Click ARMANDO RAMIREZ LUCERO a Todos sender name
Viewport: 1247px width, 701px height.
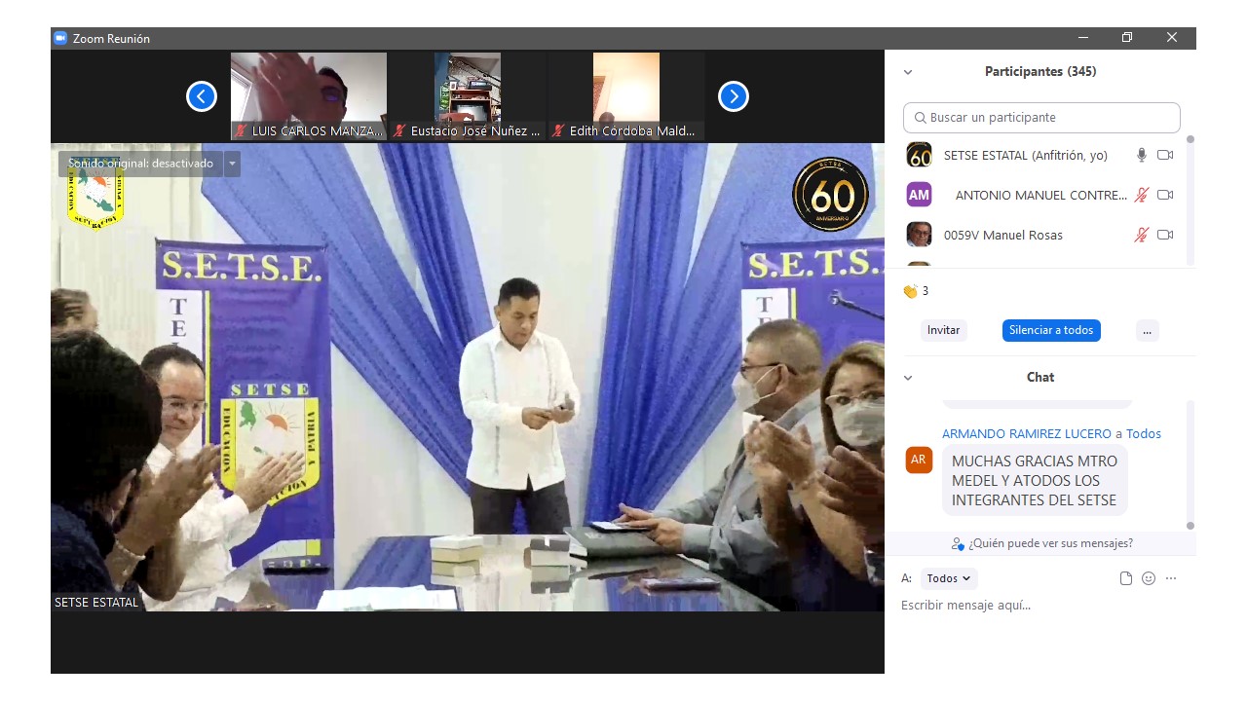click(1051, 433)
